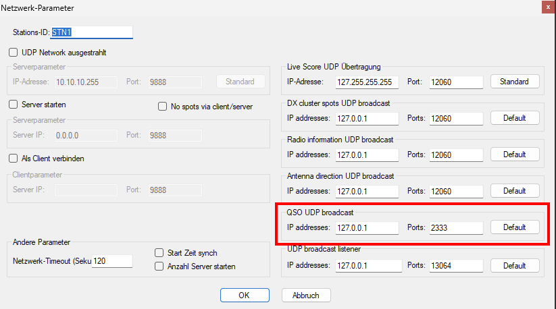
Task: Reset DX cluster spots with Default button
Action: [514, 118]
